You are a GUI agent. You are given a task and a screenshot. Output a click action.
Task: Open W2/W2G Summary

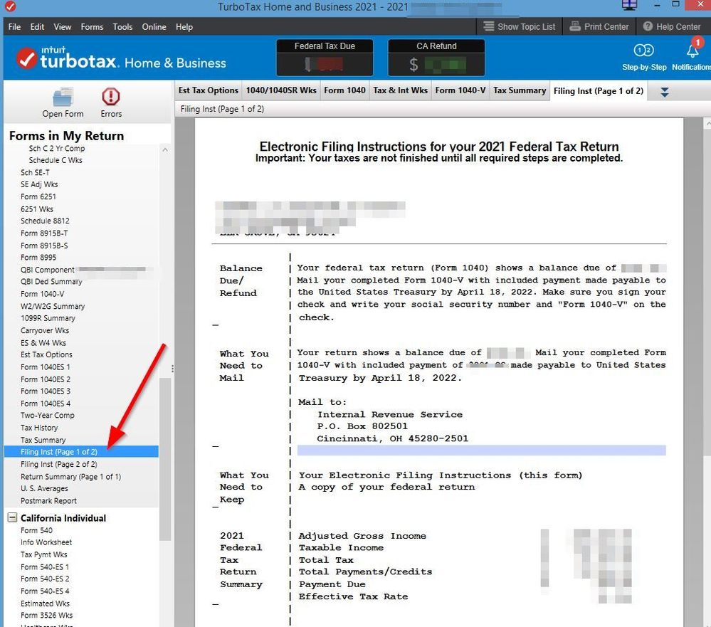click(x=53, y=306)
